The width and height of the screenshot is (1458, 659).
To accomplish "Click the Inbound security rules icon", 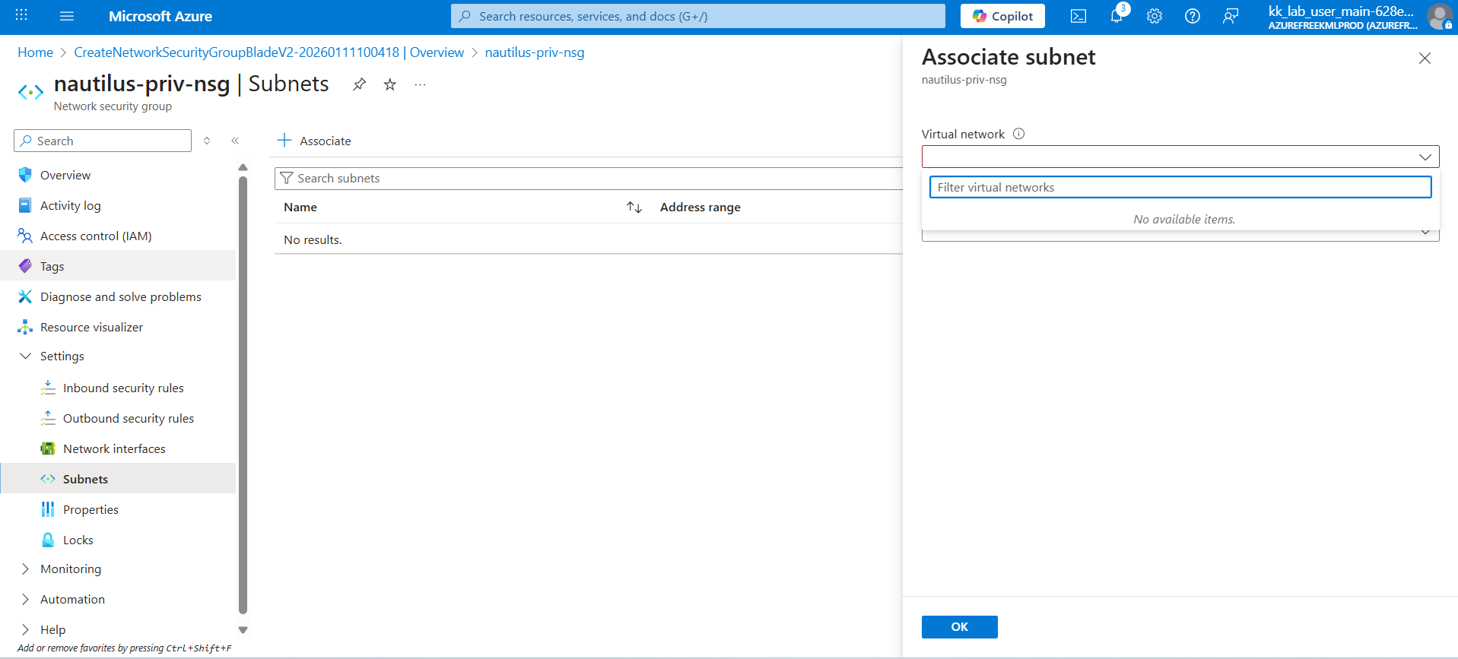I will pos(48,388).
